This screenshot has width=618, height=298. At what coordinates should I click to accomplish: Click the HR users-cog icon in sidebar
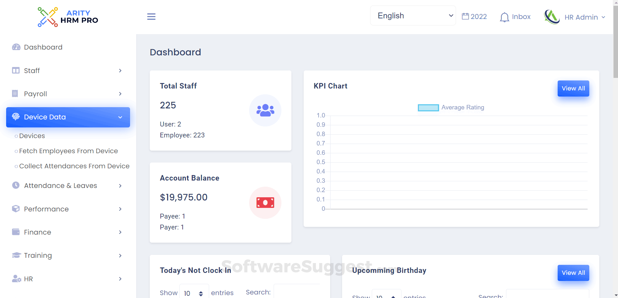pos(16,279)
